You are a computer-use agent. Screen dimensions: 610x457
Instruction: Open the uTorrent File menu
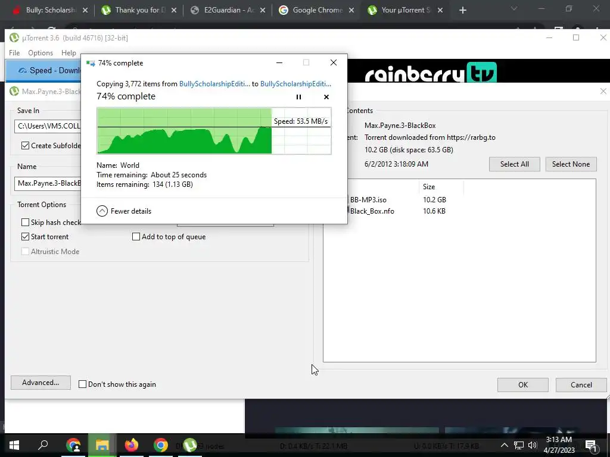14,53
